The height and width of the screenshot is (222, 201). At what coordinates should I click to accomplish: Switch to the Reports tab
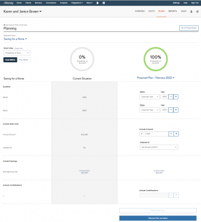pos(172,11)
